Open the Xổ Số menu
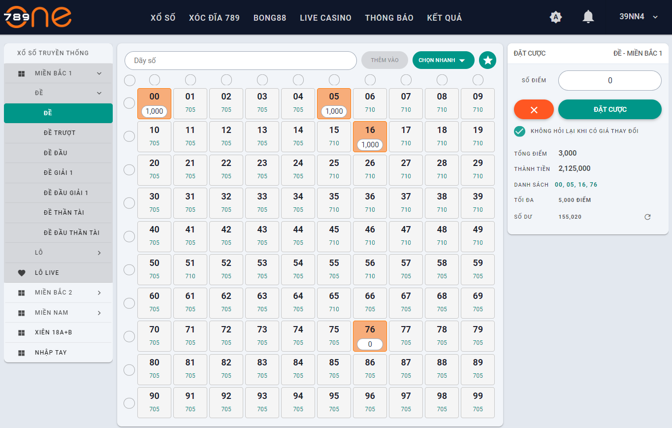 pos(163,18)
